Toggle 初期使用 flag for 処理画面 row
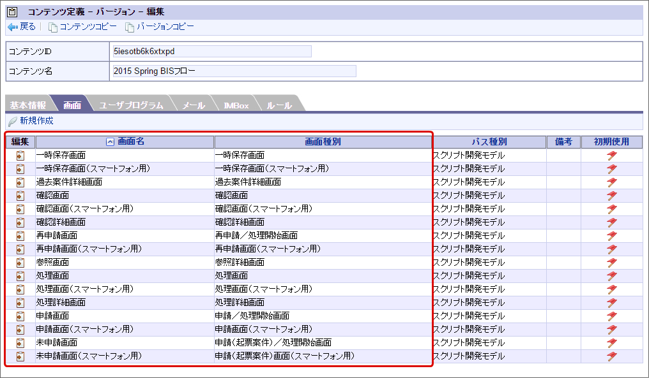This screenshot has width=649, height=378. 611,276
